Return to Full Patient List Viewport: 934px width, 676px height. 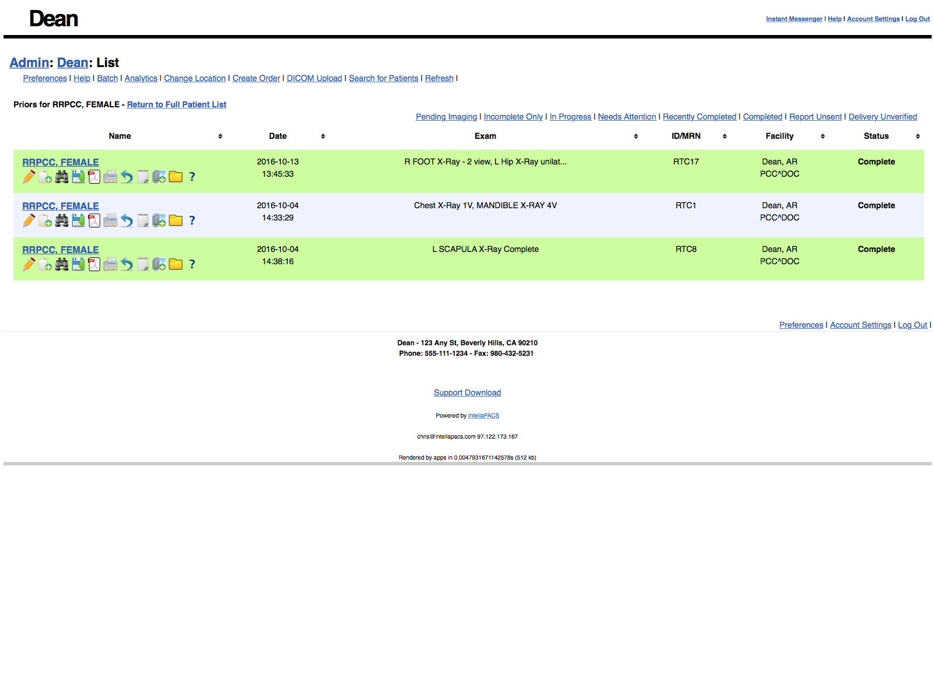176,104
